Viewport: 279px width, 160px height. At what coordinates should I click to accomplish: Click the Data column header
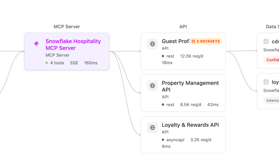click(272, 27)
